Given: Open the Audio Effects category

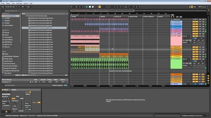Looking at the screenshot, I should point(9,40).
